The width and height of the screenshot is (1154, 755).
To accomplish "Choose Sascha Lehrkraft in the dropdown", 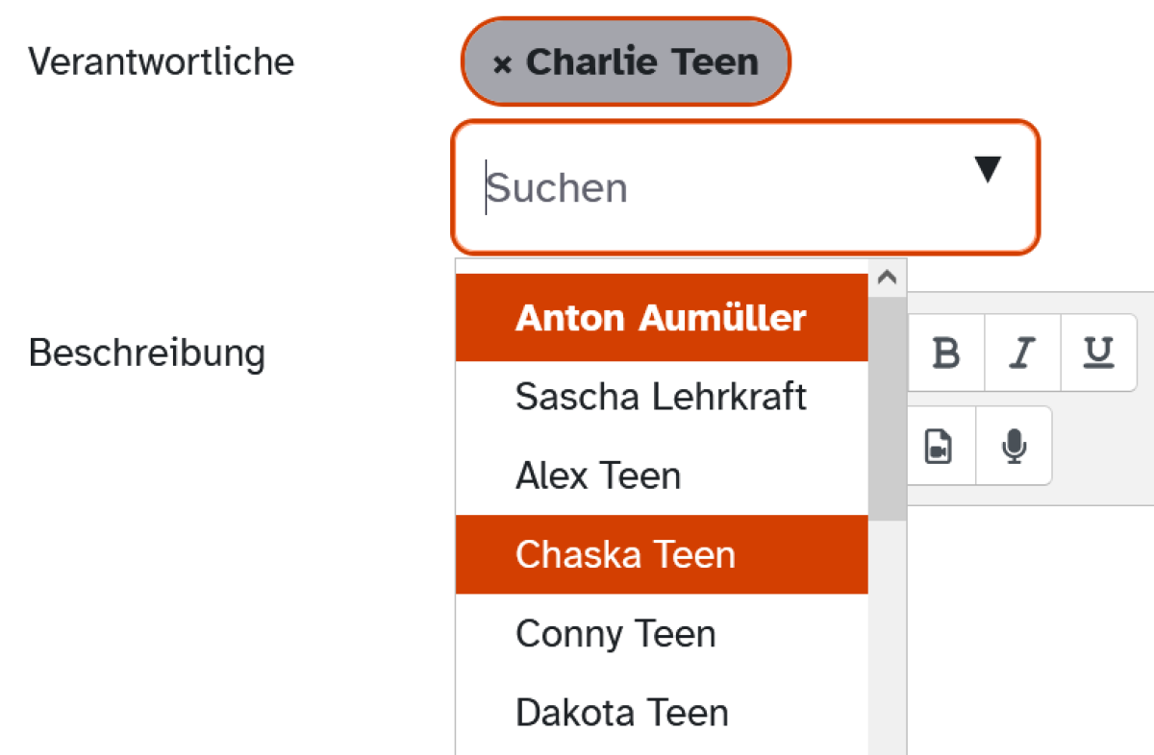I will click(x=662, y=397).
